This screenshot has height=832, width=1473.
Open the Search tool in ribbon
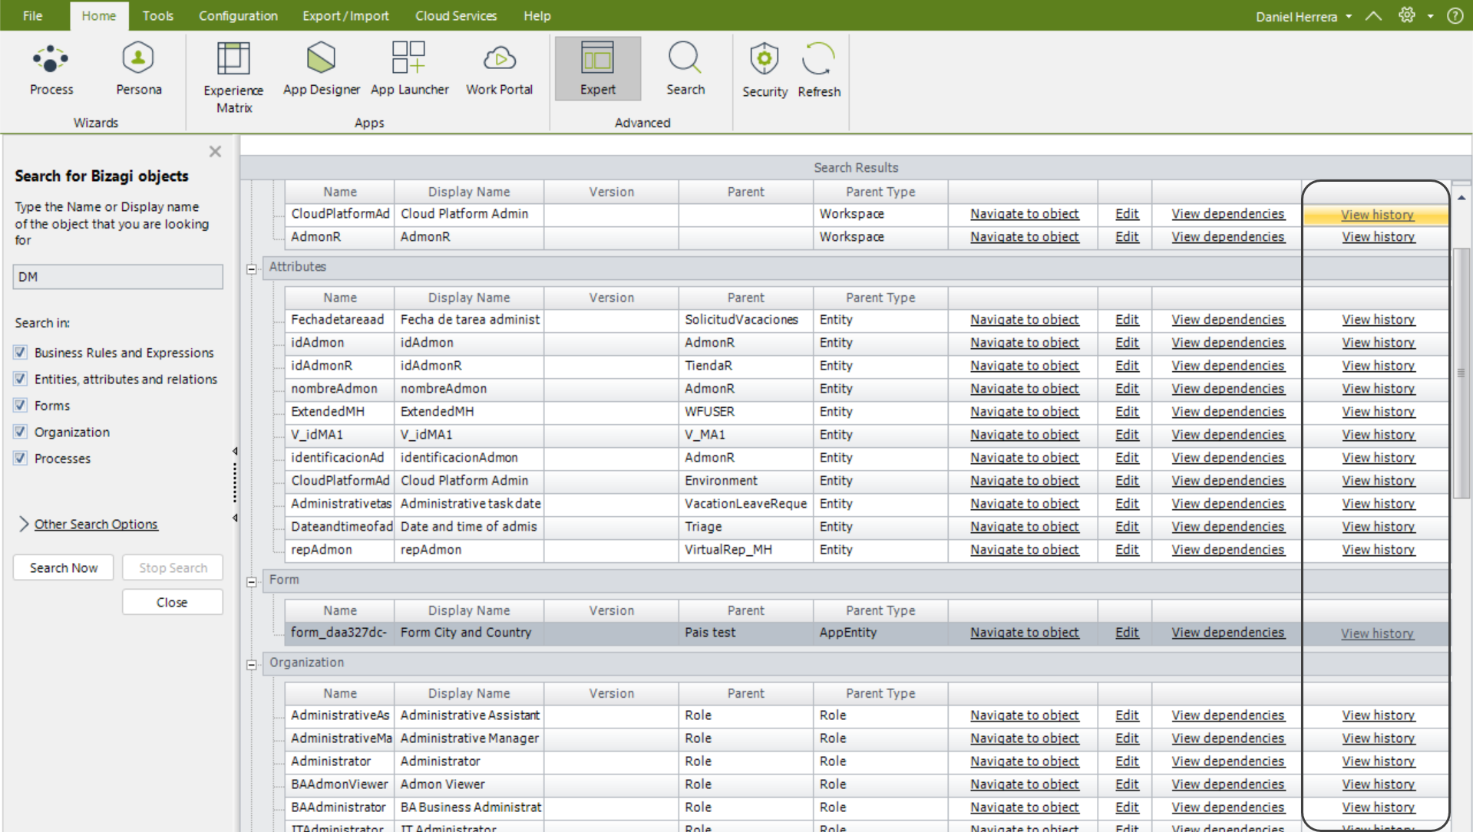pos(685,69)
